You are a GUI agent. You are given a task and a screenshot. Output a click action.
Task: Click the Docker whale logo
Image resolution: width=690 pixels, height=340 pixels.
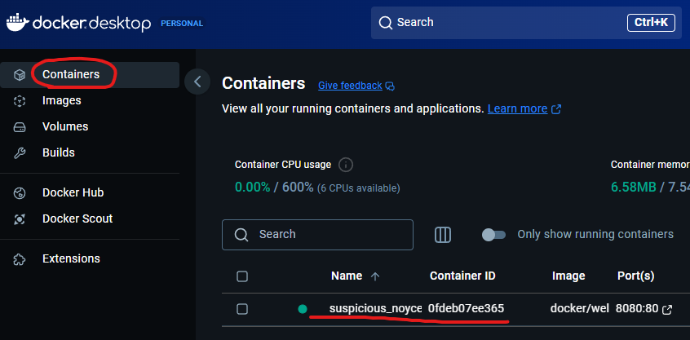(18, 23)
